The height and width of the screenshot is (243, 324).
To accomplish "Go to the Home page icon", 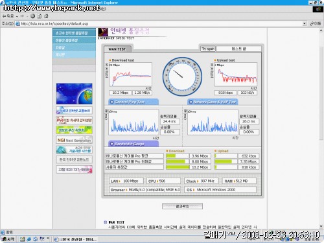I will pos(46,16).
